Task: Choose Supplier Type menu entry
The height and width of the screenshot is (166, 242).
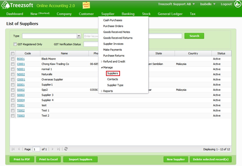Action: 115,85
